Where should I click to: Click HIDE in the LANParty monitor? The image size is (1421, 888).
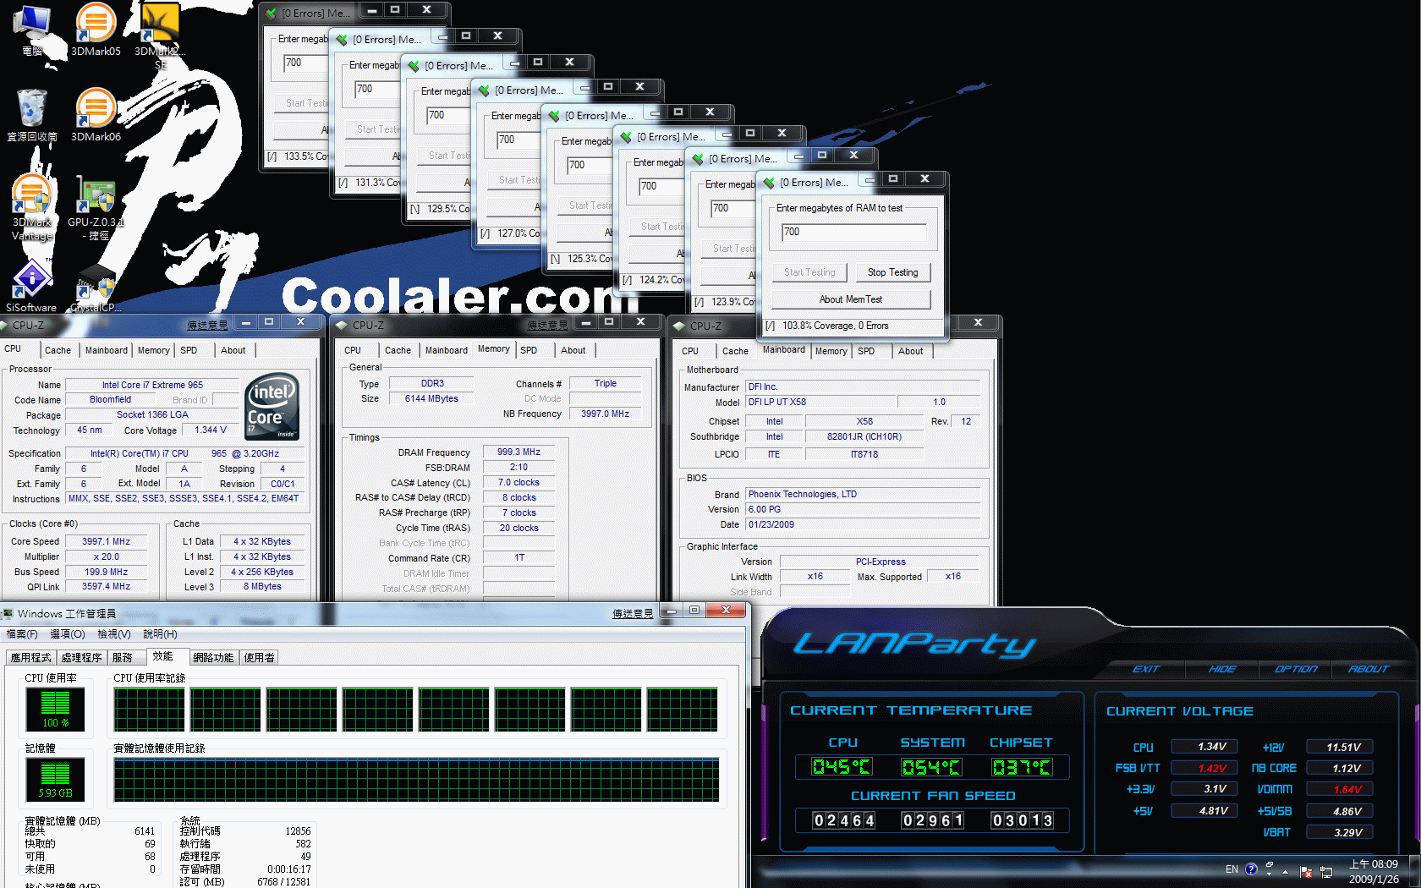1222,669
